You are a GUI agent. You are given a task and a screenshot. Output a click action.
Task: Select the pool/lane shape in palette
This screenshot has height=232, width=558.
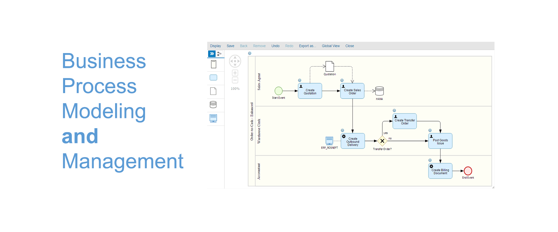coord(214,64)
